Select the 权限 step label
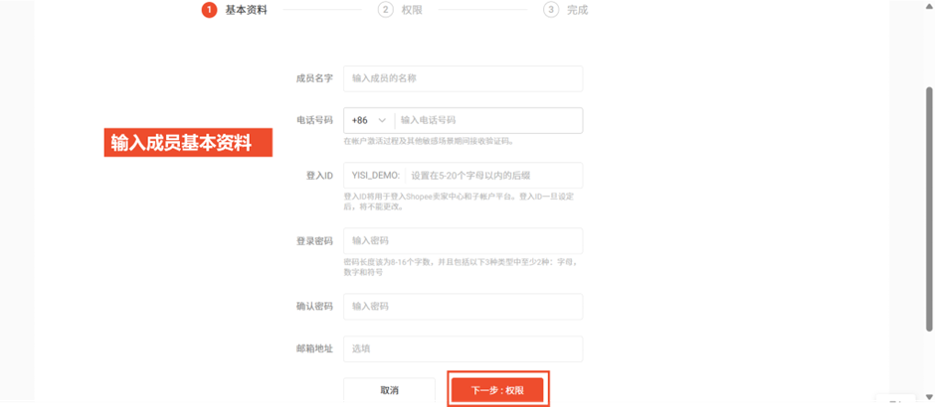 pos(414,10)
